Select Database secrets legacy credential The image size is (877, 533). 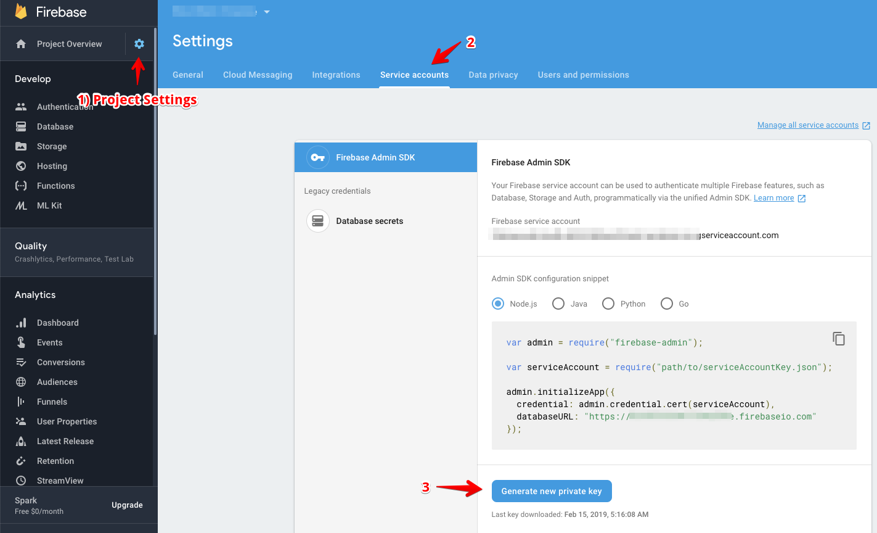[386, 221]
